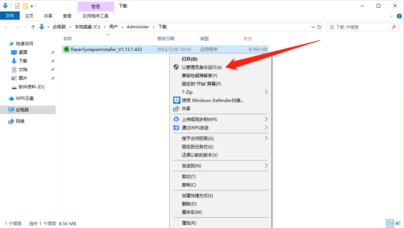Switch to the 查看 ribbon tab
The width and height of the screenshot is (404, 228).
[67, 16]
